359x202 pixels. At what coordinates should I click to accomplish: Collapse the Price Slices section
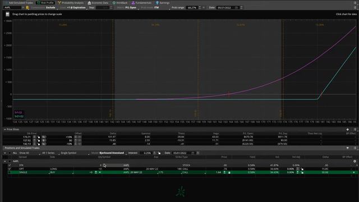(x=5, y=130)
